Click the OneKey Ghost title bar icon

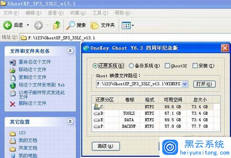pyautogui.click(x=86, y=48)
